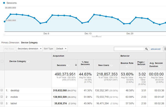Click Device Category column header
This screenshot has height=107, width=166.
point(18,61)
